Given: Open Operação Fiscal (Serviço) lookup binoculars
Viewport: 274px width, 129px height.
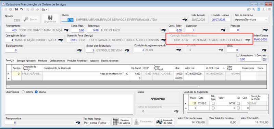Looking at the screenshot, I should coord(163,40).
